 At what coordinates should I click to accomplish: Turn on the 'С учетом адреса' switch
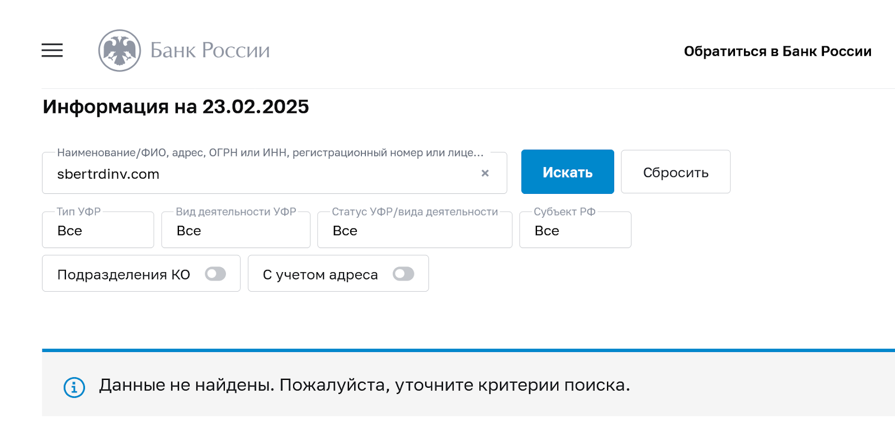click(403, 274)
